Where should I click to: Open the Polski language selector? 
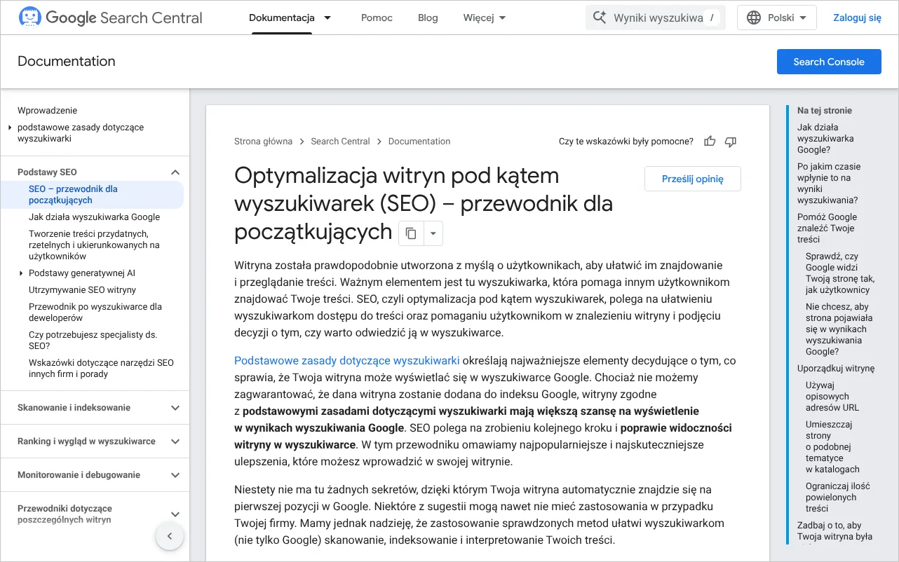pyautogui.click(x=777, y=18)
